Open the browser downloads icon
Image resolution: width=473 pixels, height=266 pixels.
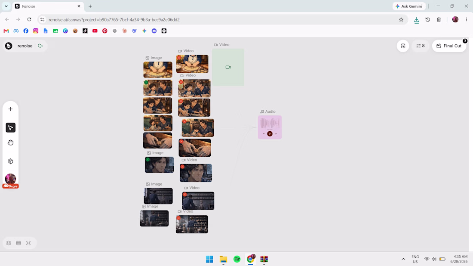416,20
